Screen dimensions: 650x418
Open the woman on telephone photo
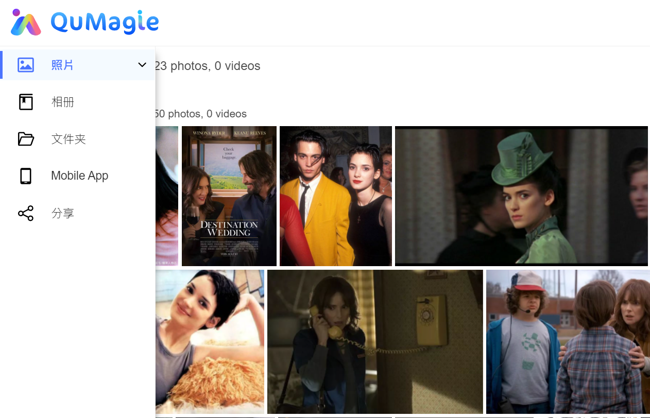tap(375, 342)
